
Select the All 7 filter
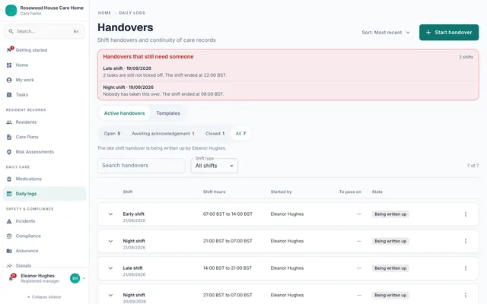click(x=240, y=134)
